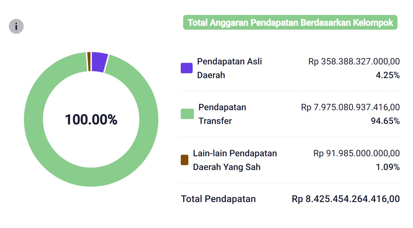Screen dimensions: 413x228
Task: Select the amount Rp 7.975.080.937.416,00
Action: click(350, 107)
